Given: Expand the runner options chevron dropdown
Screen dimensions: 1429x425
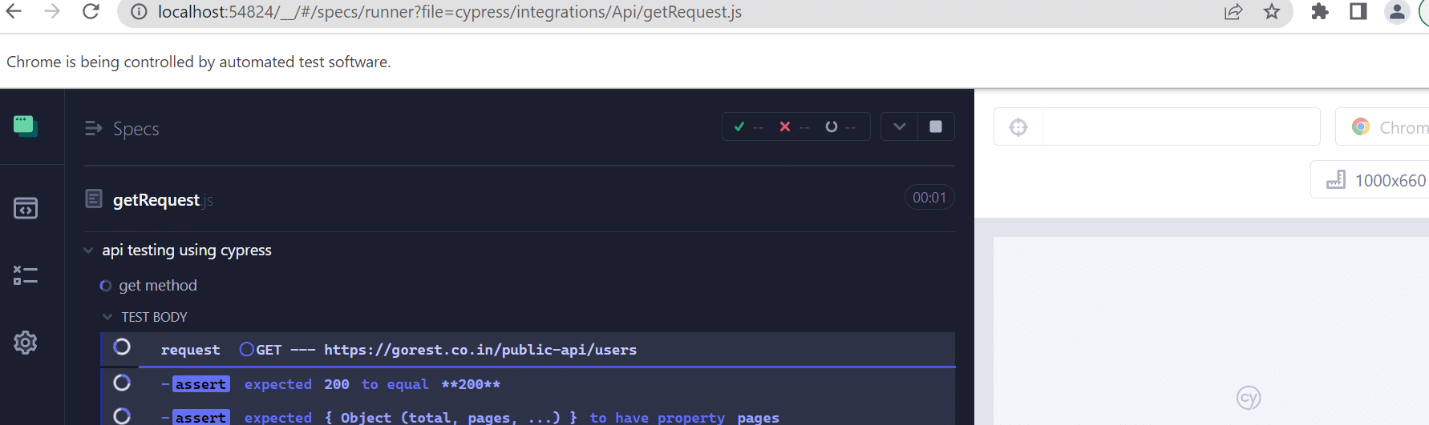Looking at the screenshot, I should coord(900,126).
